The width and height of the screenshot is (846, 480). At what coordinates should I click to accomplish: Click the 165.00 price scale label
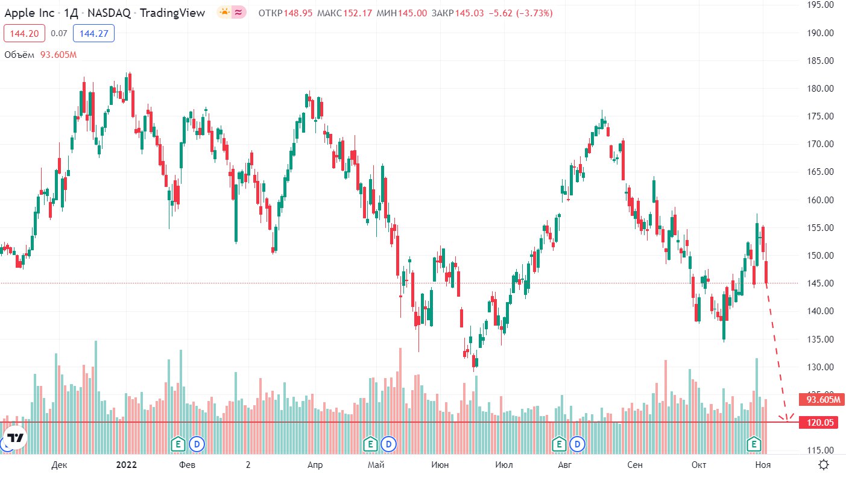click(x=820, y=172)
